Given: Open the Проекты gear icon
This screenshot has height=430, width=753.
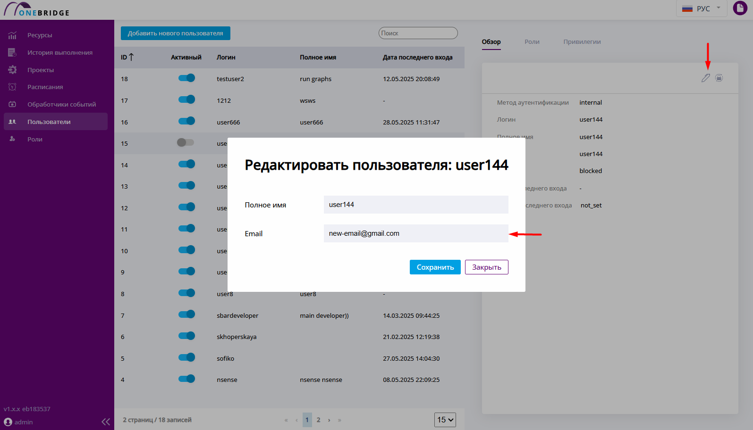Looking at the screenshot, I should tap(13, 70).
